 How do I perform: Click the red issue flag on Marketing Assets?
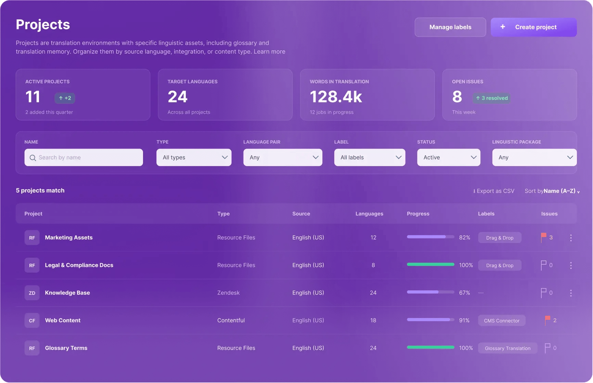pos(543,237)
